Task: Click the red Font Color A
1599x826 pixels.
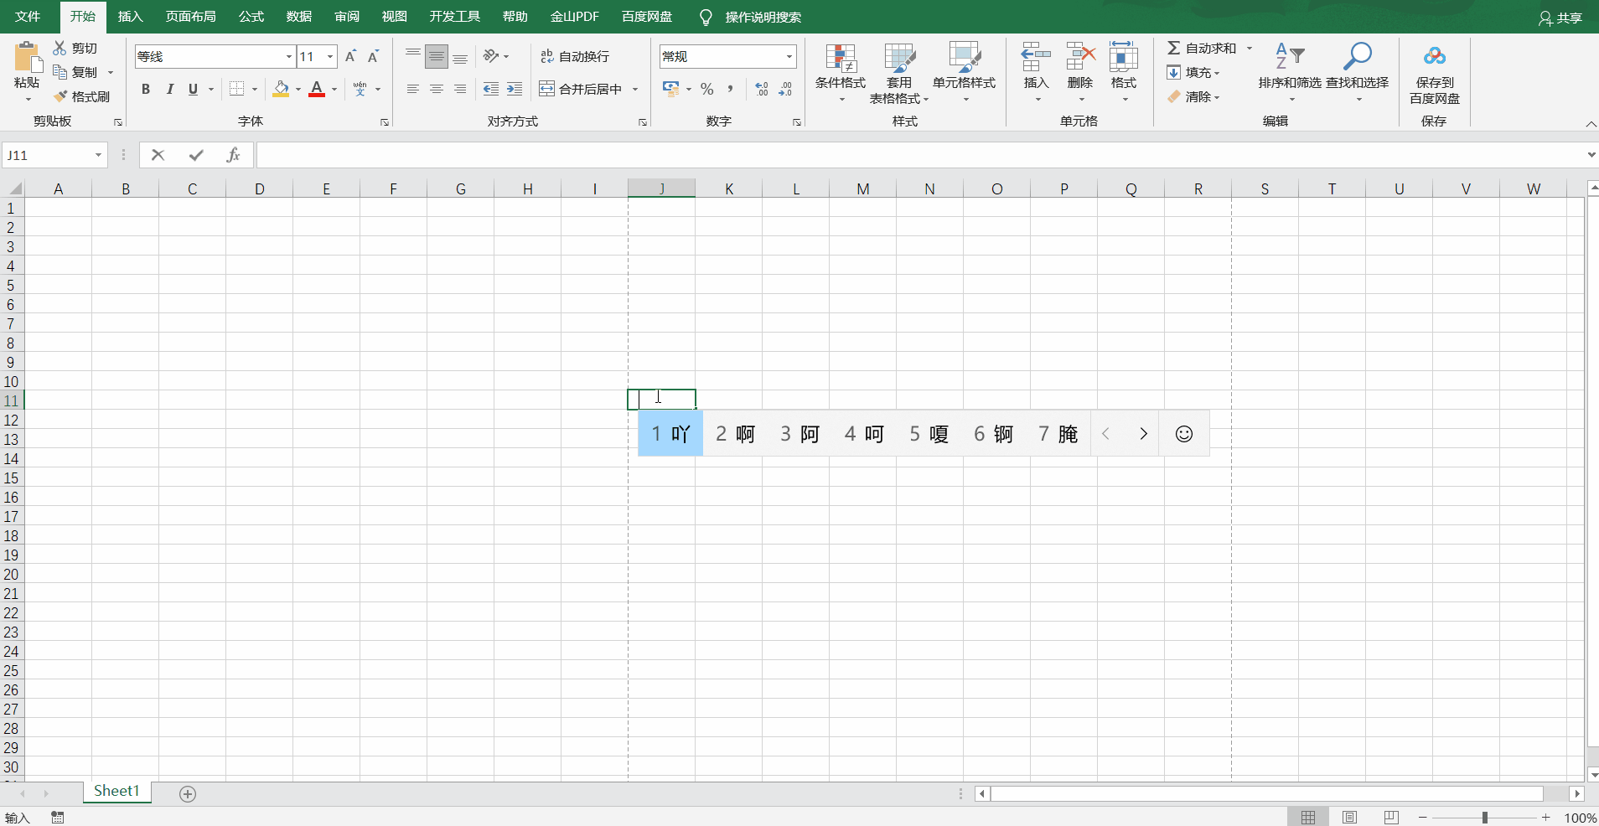Action: [x=317, y=89]
